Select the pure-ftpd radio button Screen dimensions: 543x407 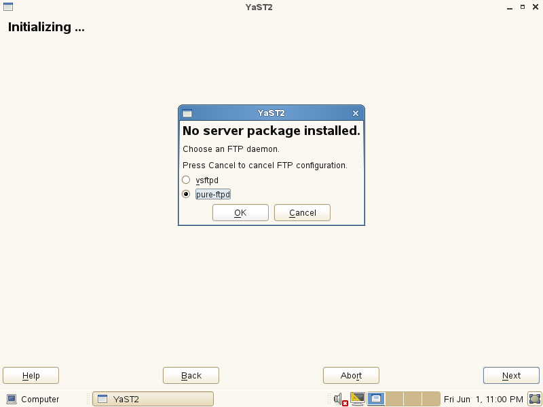(186, 194)
